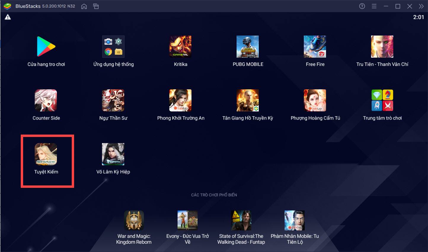
Task: Open the Ngự Thần Sư game
Action: (x=113, y=100)
